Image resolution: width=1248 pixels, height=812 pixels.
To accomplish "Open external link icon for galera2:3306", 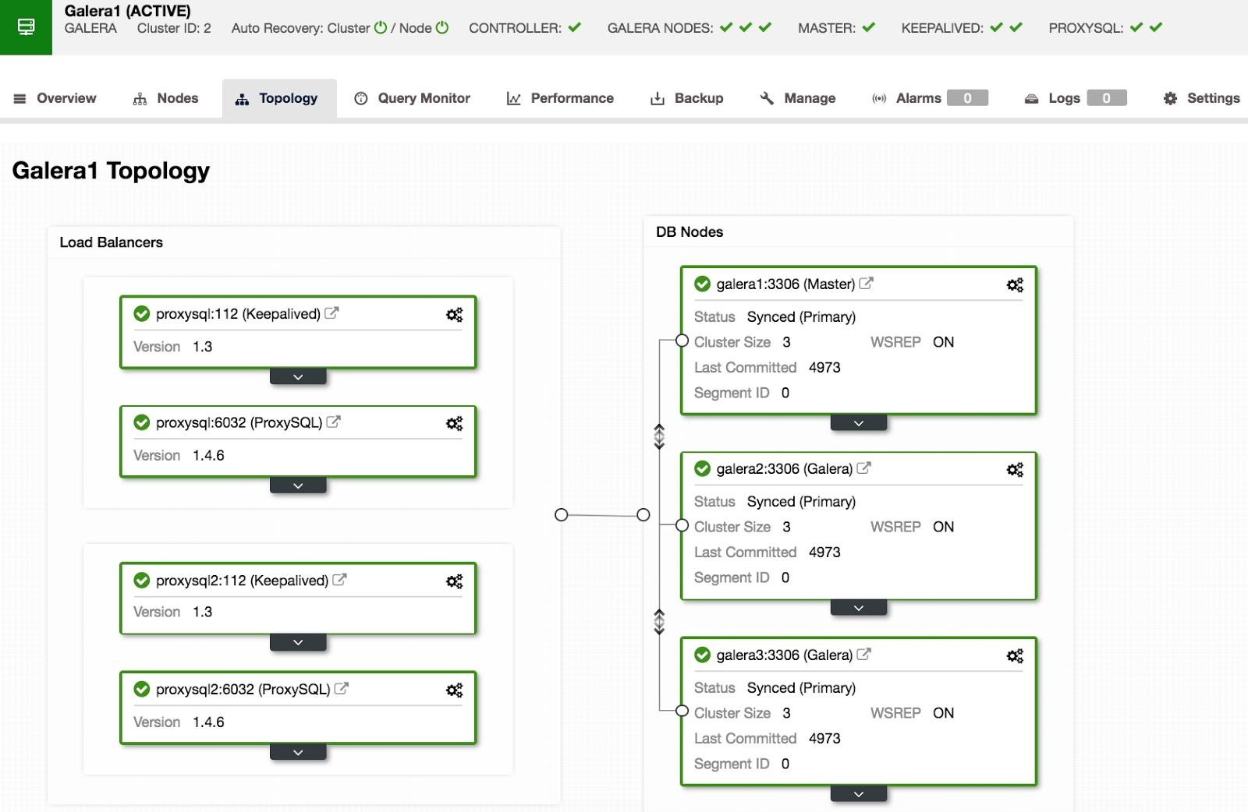I will pos(863,468).
